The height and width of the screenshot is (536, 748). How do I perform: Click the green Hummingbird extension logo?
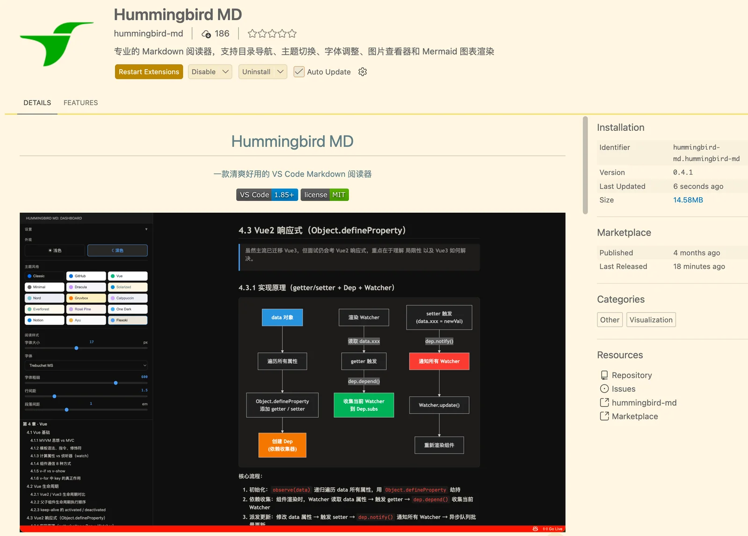tap(57, 43)
